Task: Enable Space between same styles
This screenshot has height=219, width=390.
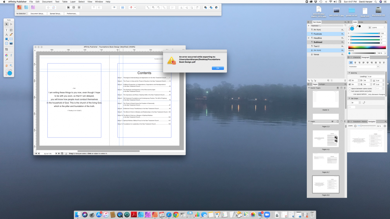Action: pos(349,88)
